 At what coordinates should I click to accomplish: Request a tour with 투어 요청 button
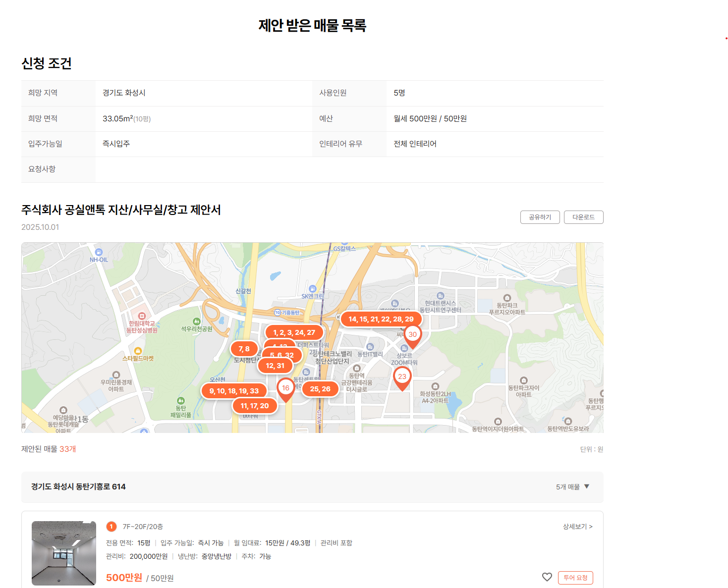click(x=575, y=578)
